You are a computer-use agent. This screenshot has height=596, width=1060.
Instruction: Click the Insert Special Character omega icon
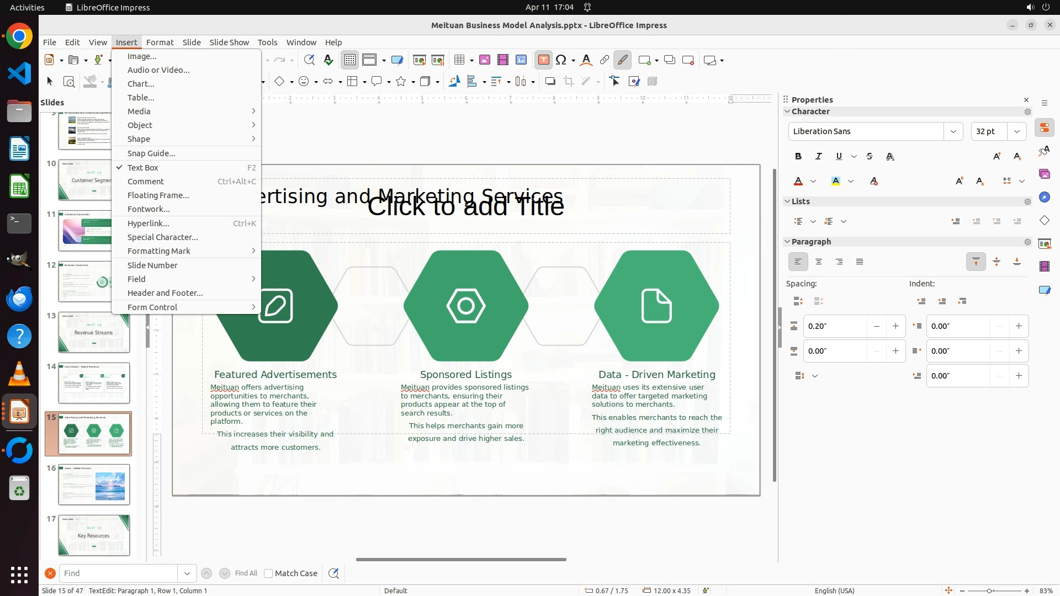tap(561, 60)
